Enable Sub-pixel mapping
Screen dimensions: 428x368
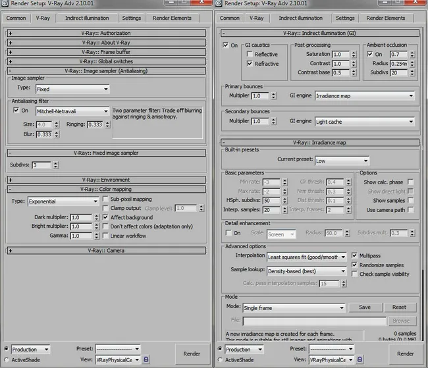click(x=105, y=199)
